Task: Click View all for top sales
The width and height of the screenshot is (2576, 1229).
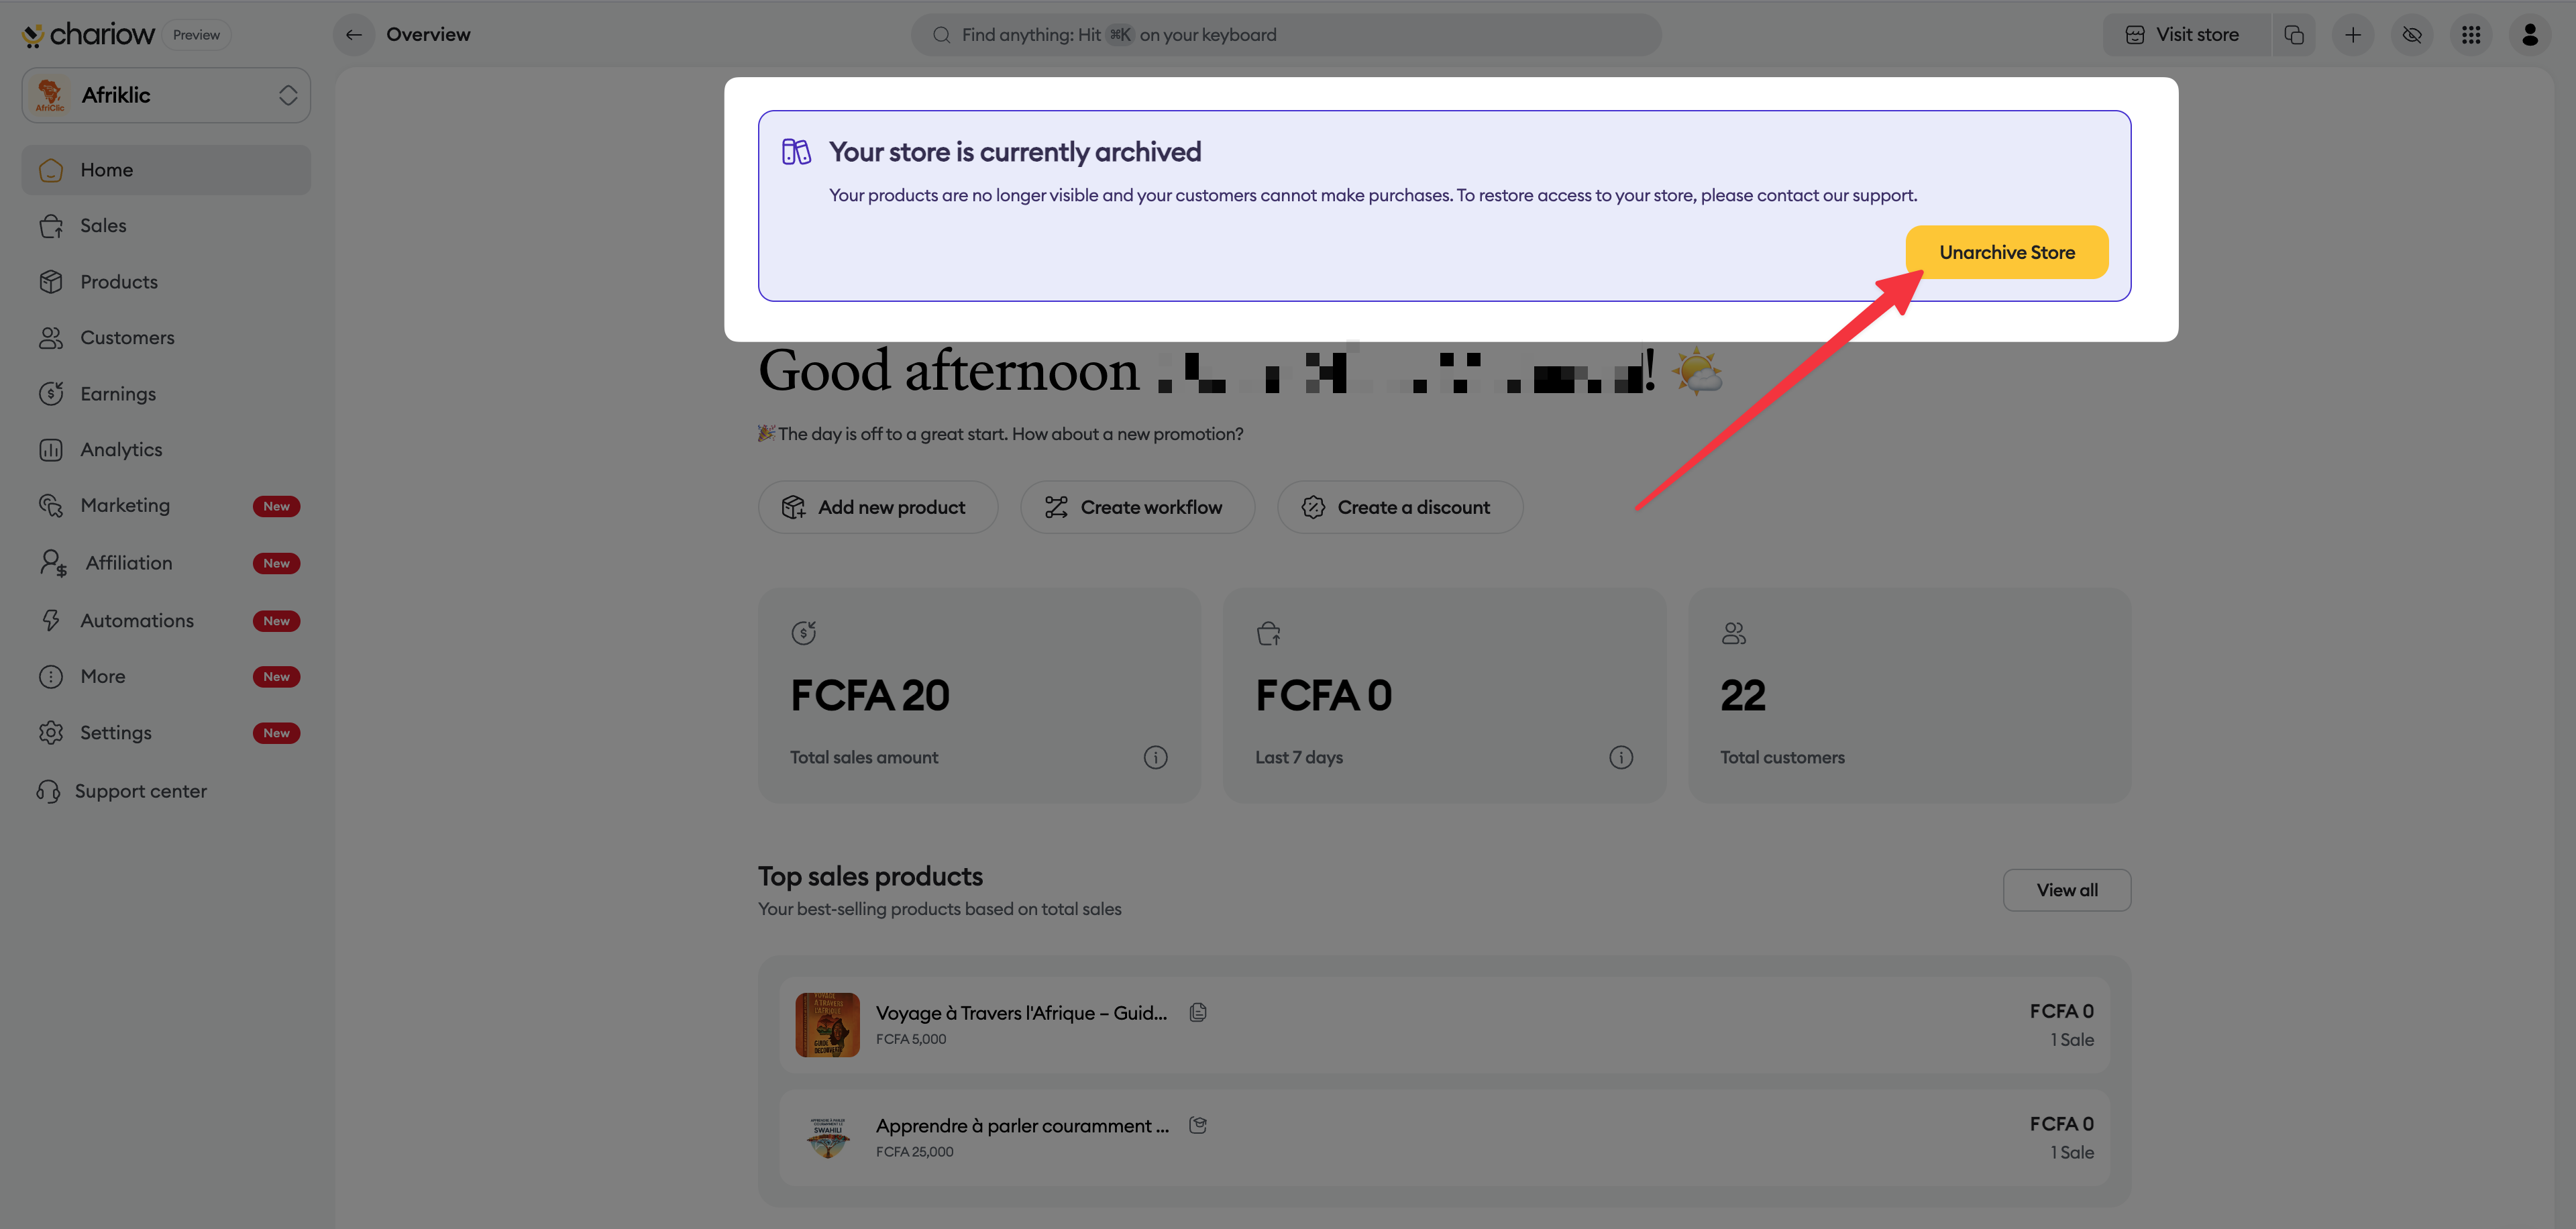Action: coord(2066,890)
